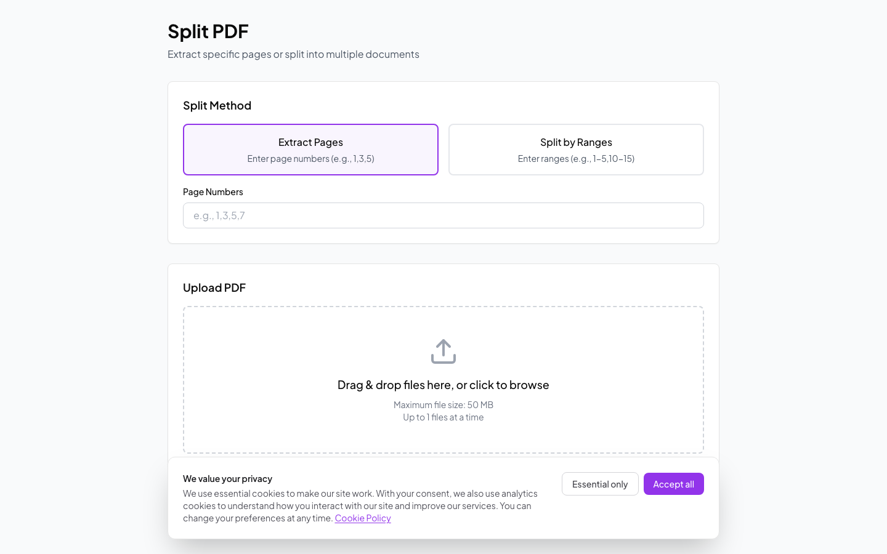The image size is (887, 554).
Task: Click inside the Drag & drop files area
Action: pyautogui.click(x=443, y=380)
